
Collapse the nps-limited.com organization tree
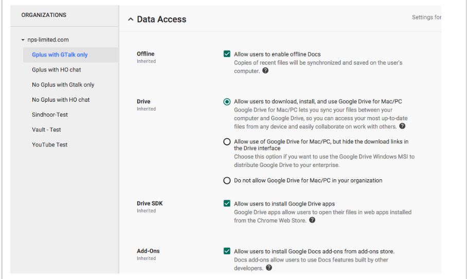click(x=23, y=40)
